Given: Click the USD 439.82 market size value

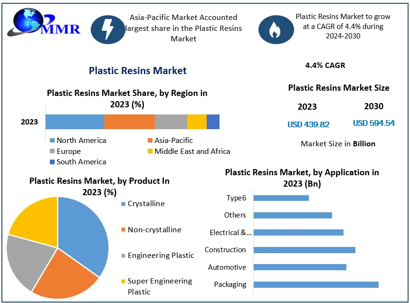Looking at the screenshot, I should 308,124.
